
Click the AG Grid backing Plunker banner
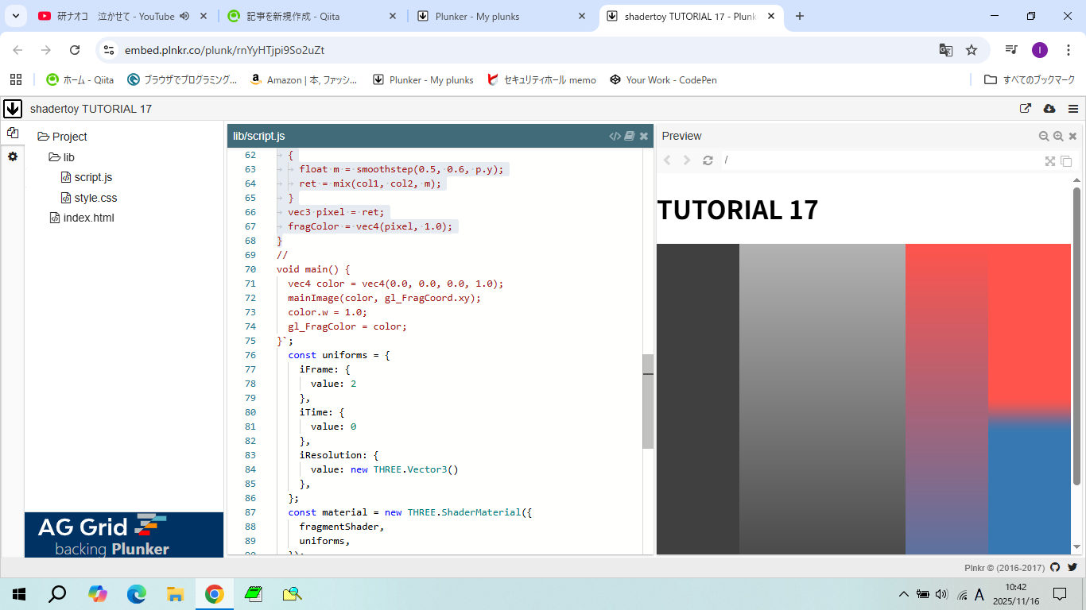124,535
